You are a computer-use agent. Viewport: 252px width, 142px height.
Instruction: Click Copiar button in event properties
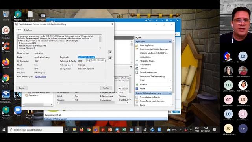tap(22, 88)
